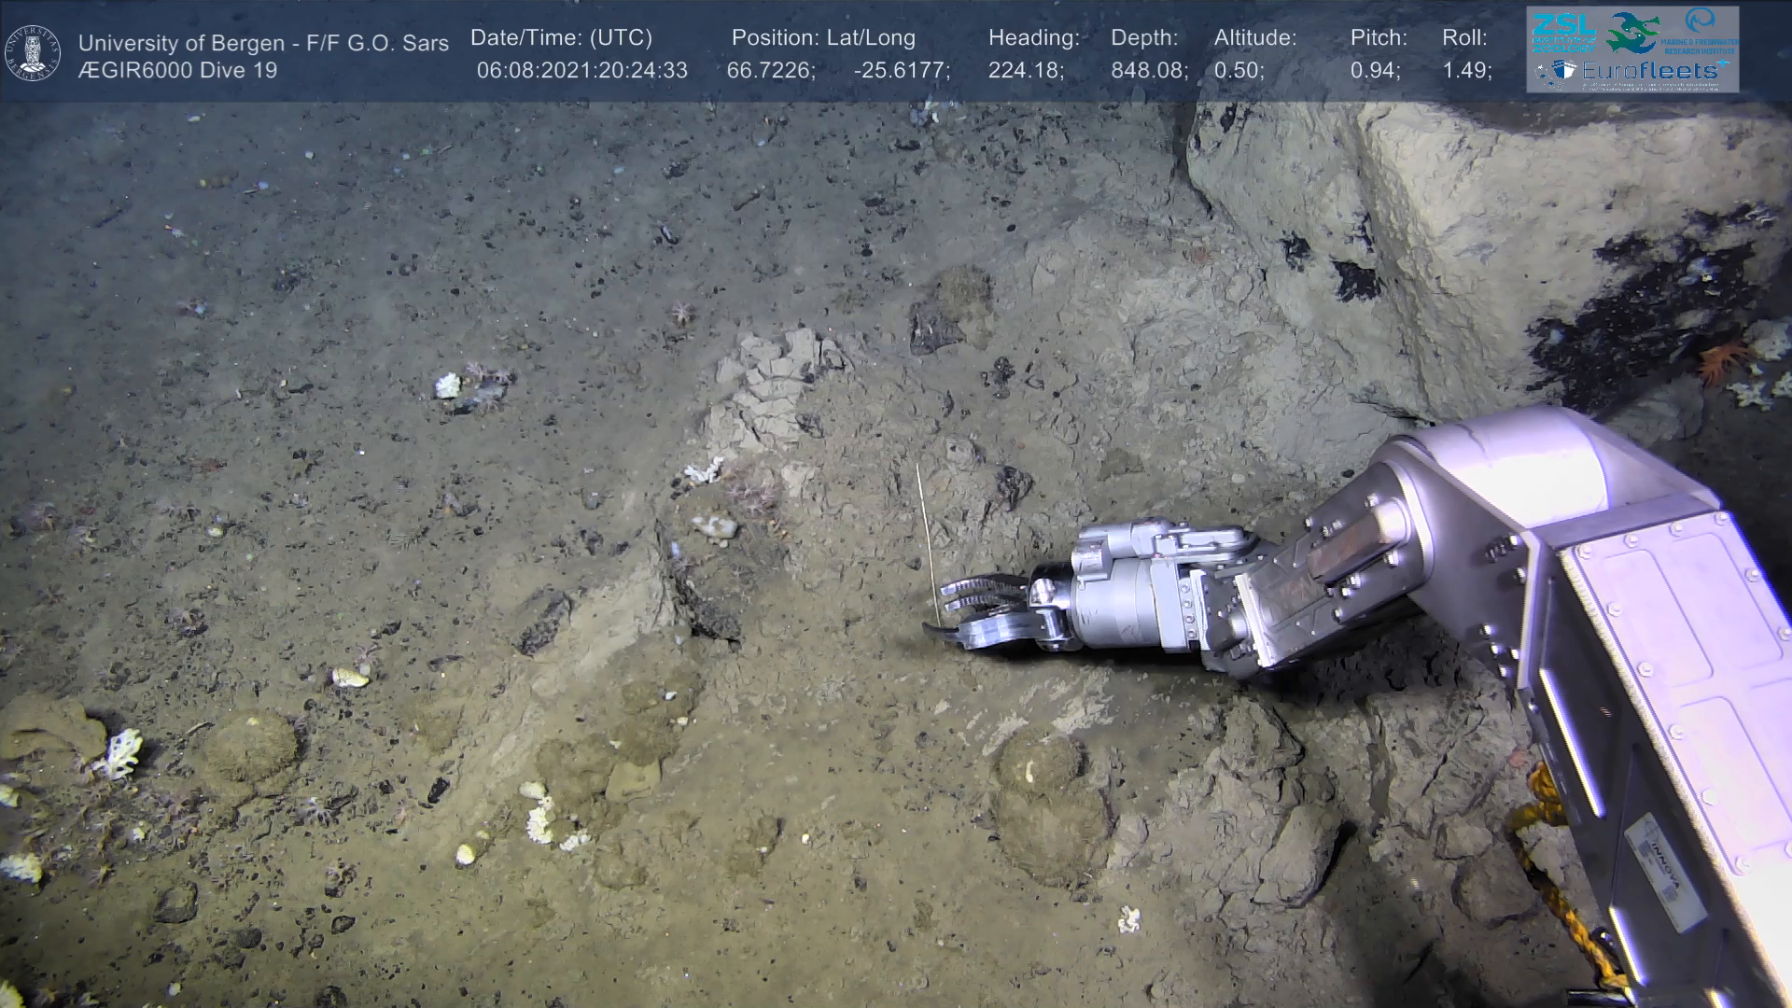Click the green-blue fish emblem logo
The image size is (1792, 1008).
point(1631,33)
